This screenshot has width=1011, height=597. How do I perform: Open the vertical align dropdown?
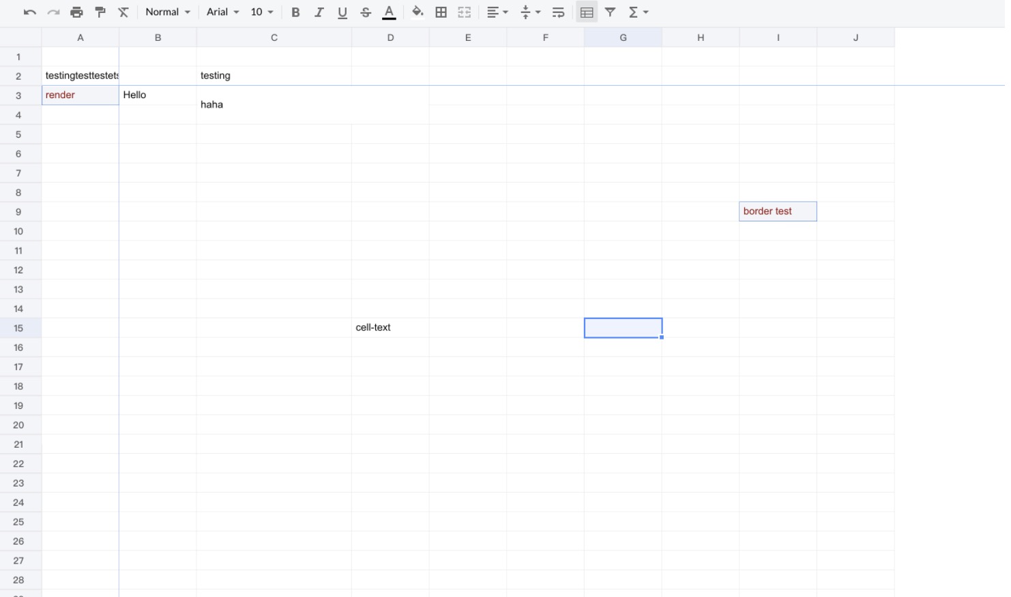(530, 12)
